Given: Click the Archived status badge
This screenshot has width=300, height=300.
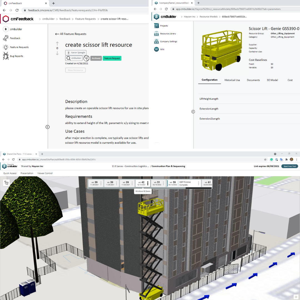Looking at the screenshot, I should (x=96, y=58).
